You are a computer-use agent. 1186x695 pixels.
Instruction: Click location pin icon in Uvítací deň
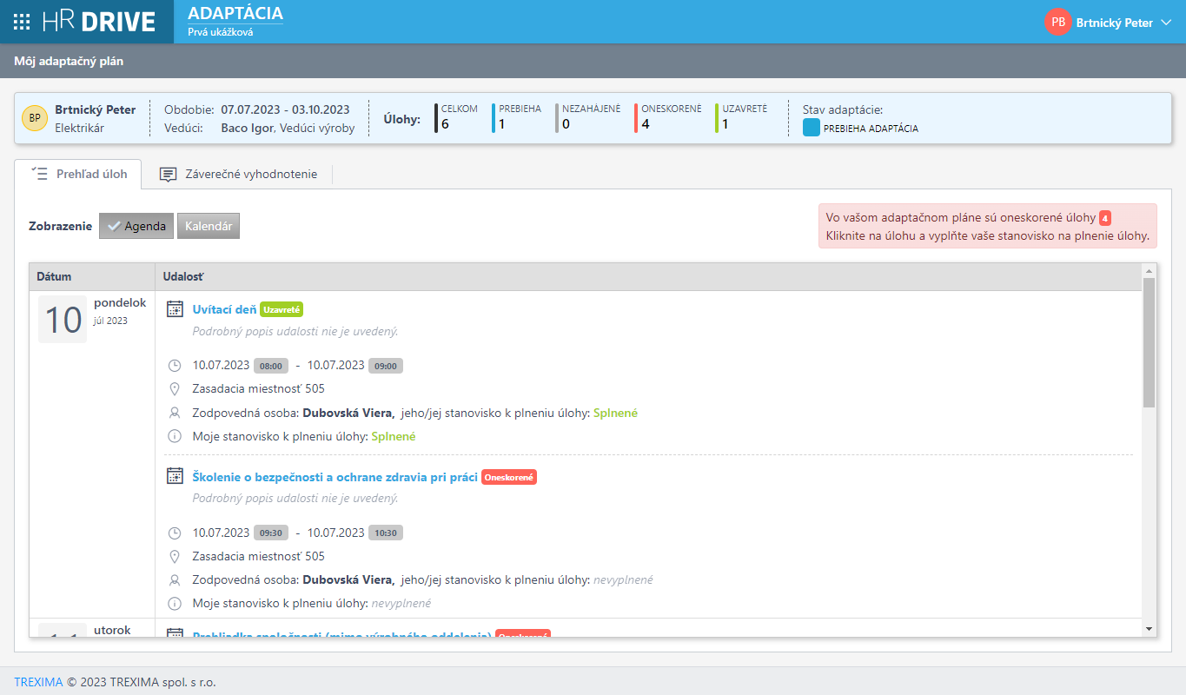175,389
